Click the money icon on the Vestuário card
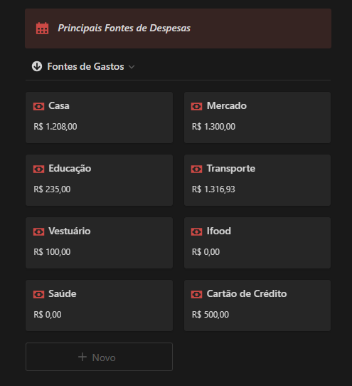 point(39,231)
